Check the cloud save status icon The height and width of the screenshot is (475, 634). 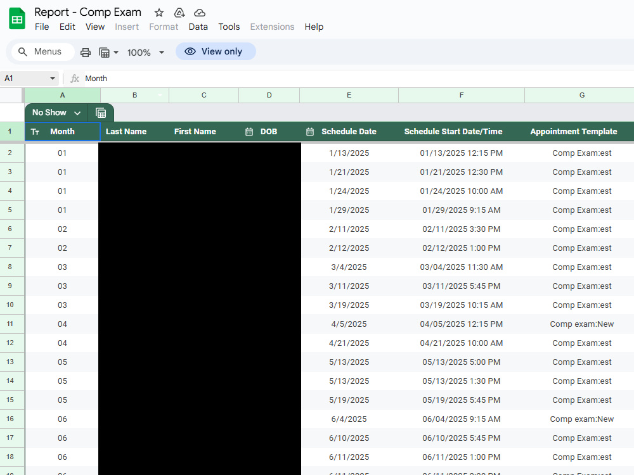[200, 13]
